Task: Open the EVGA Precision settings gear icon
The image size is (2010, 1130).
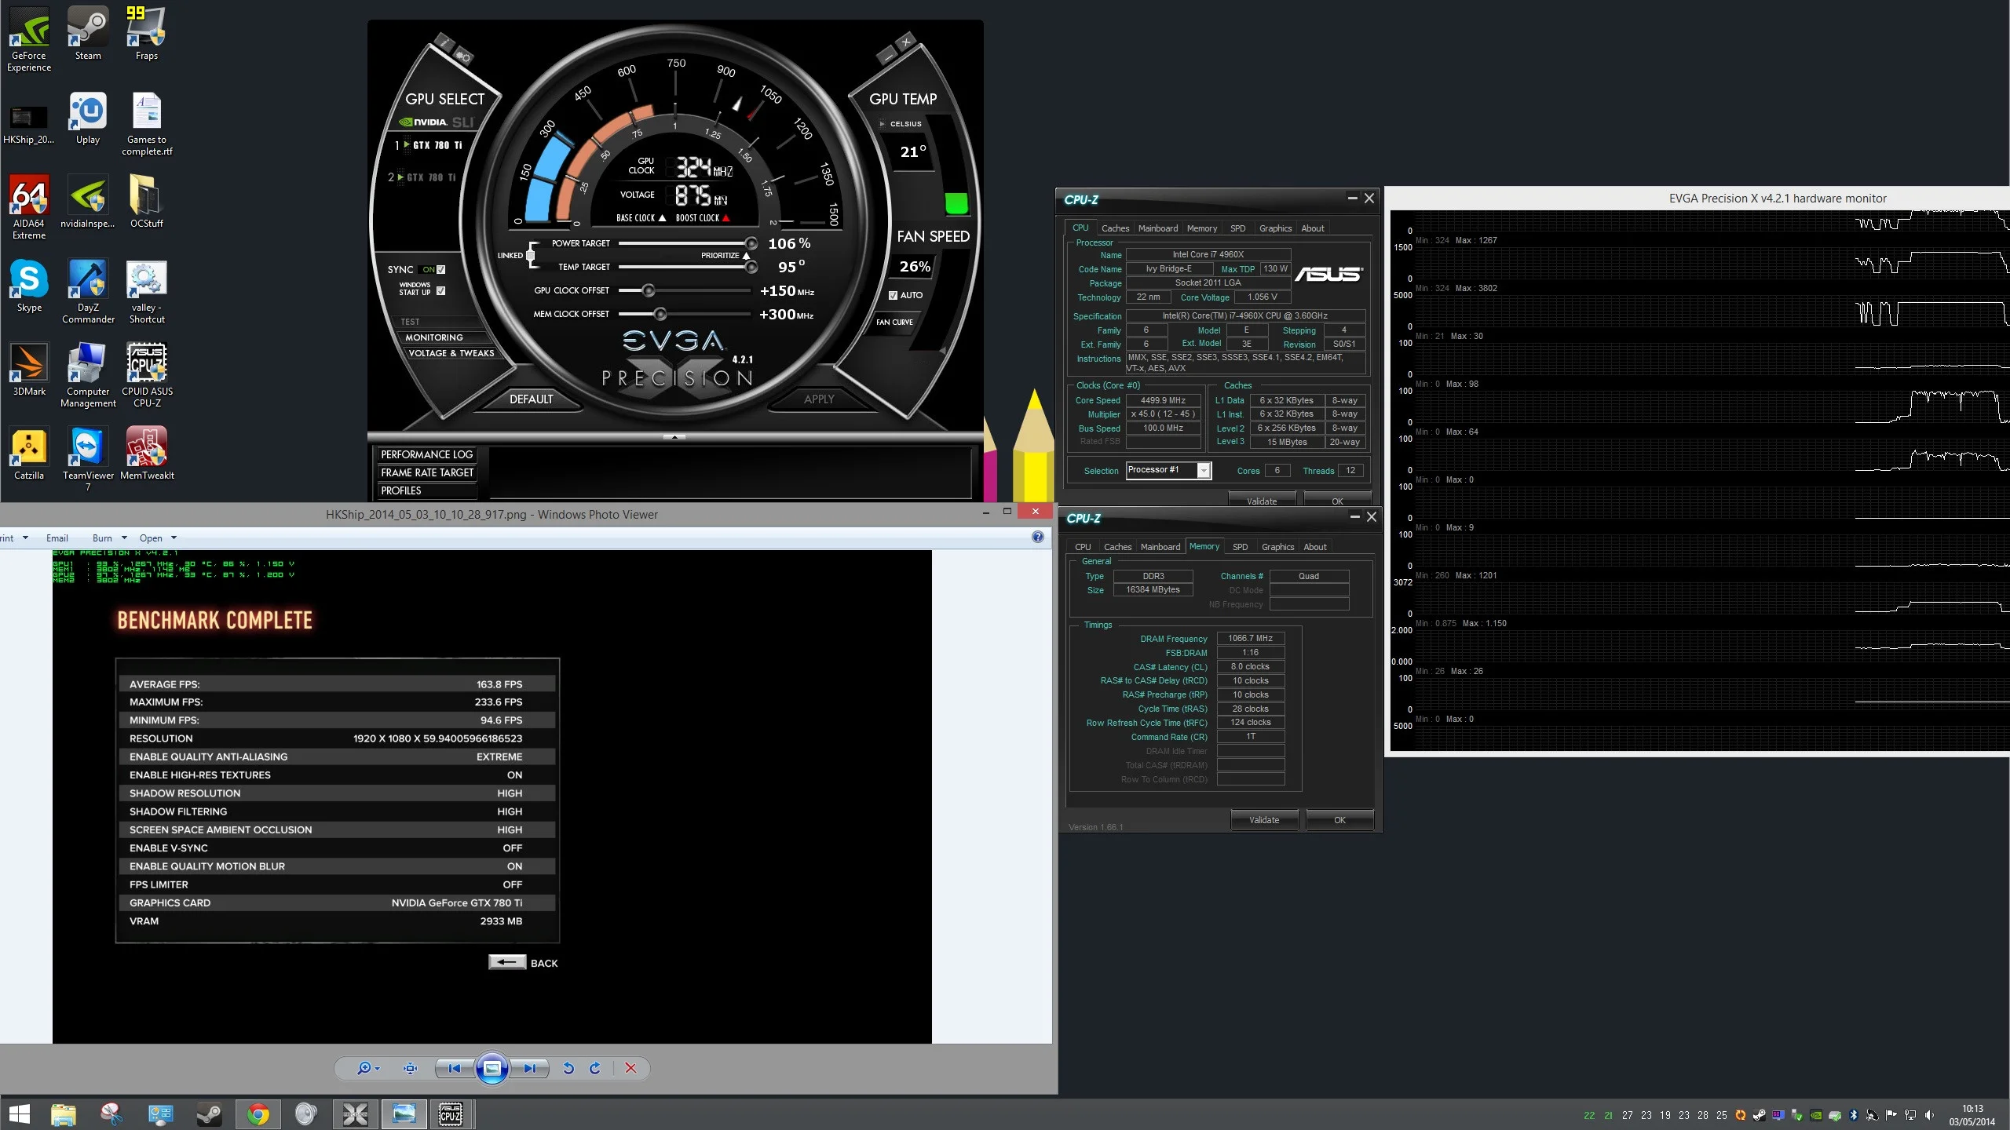Action: tap(463, 56)
